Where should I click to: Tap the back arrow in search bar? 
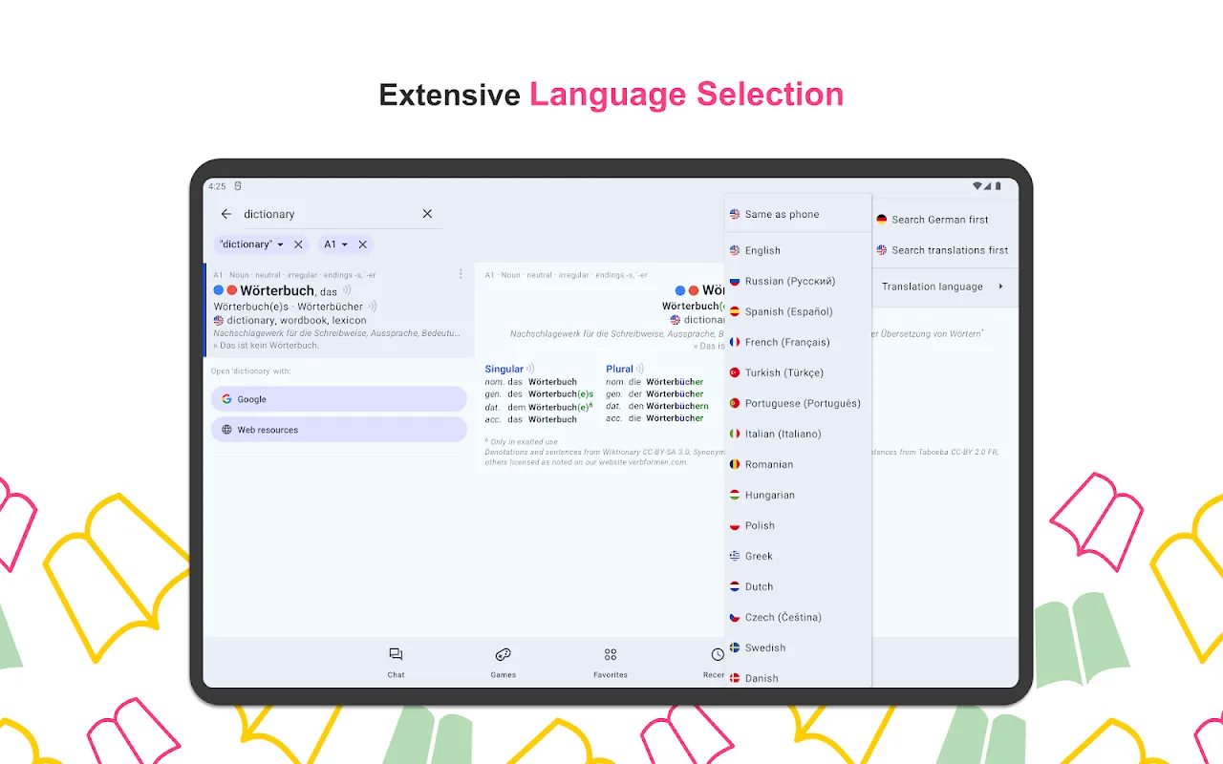pos(226,214)
